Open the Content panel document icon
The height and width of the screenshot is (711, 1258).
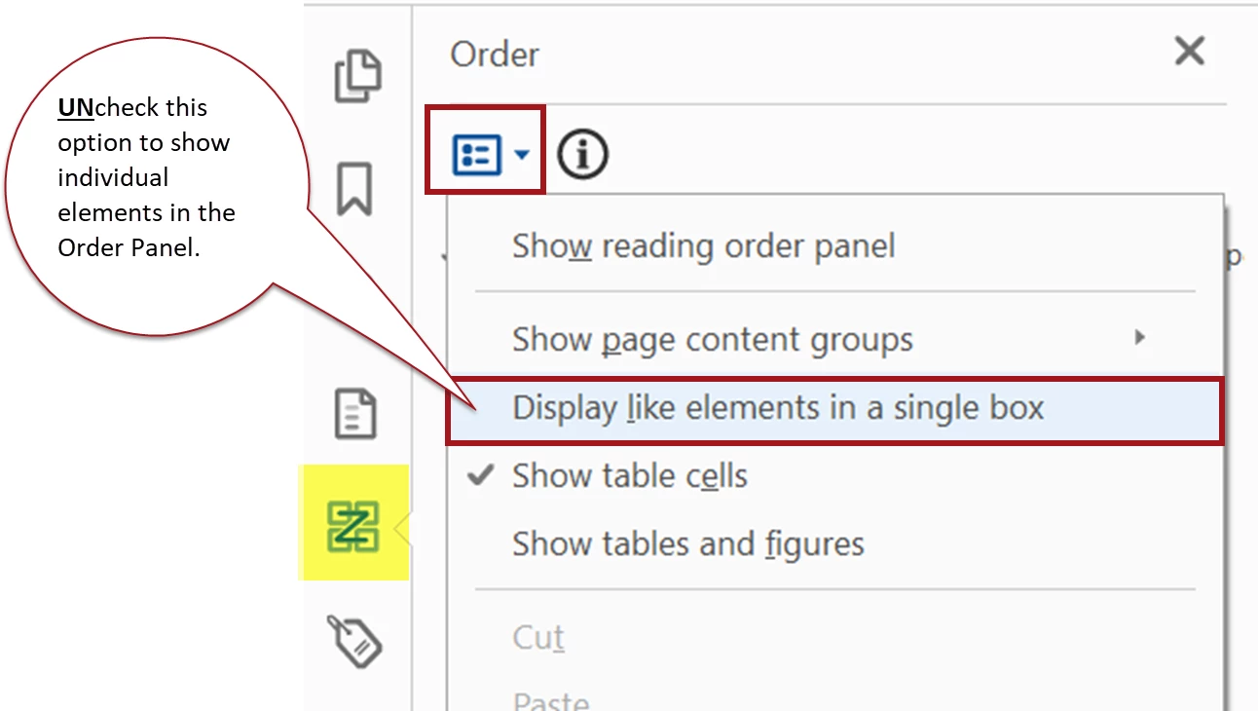354,413
